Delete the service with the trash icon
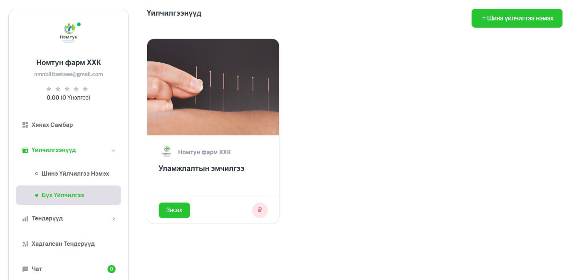The image size is (569, 280). [260, 210]
